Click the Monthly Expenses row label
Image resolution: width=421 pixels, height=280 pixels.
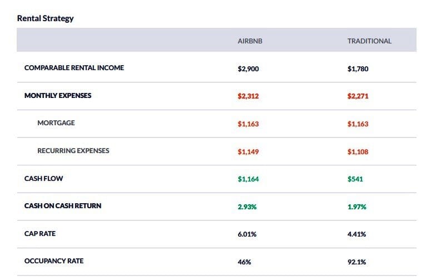(58, 96)
